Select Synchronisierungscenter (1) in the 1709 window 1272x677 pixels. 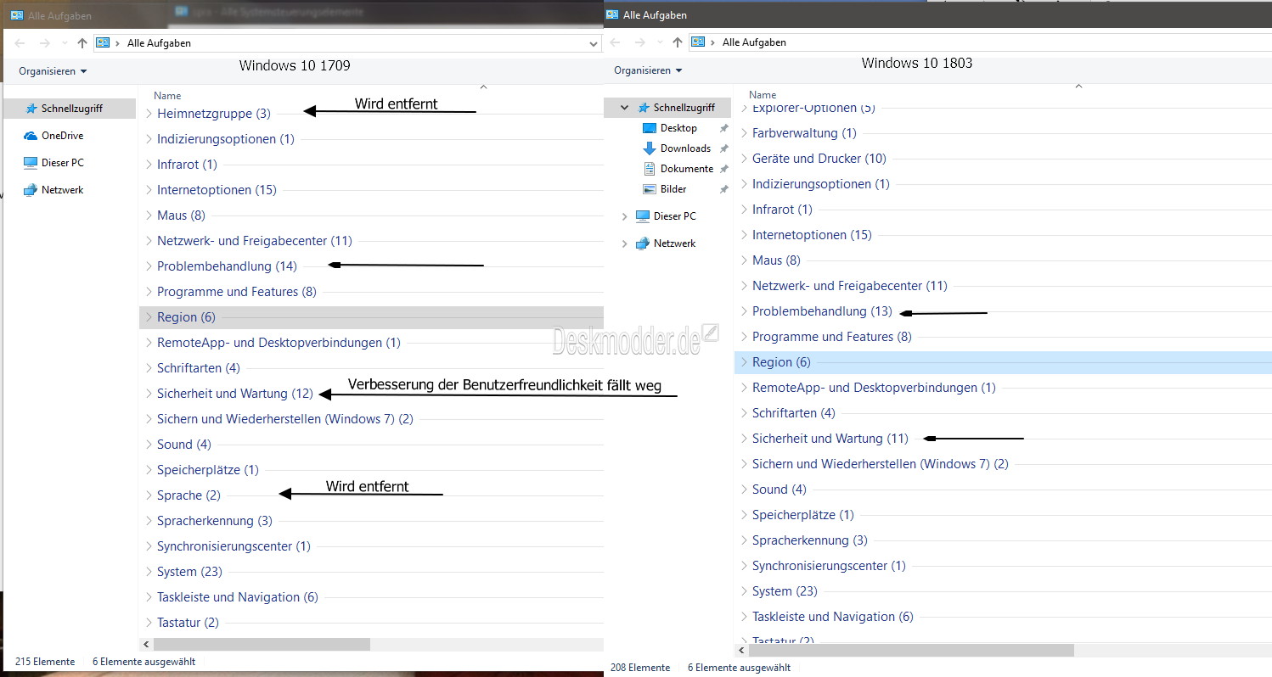pyautogui.click(x=234, y=546)
